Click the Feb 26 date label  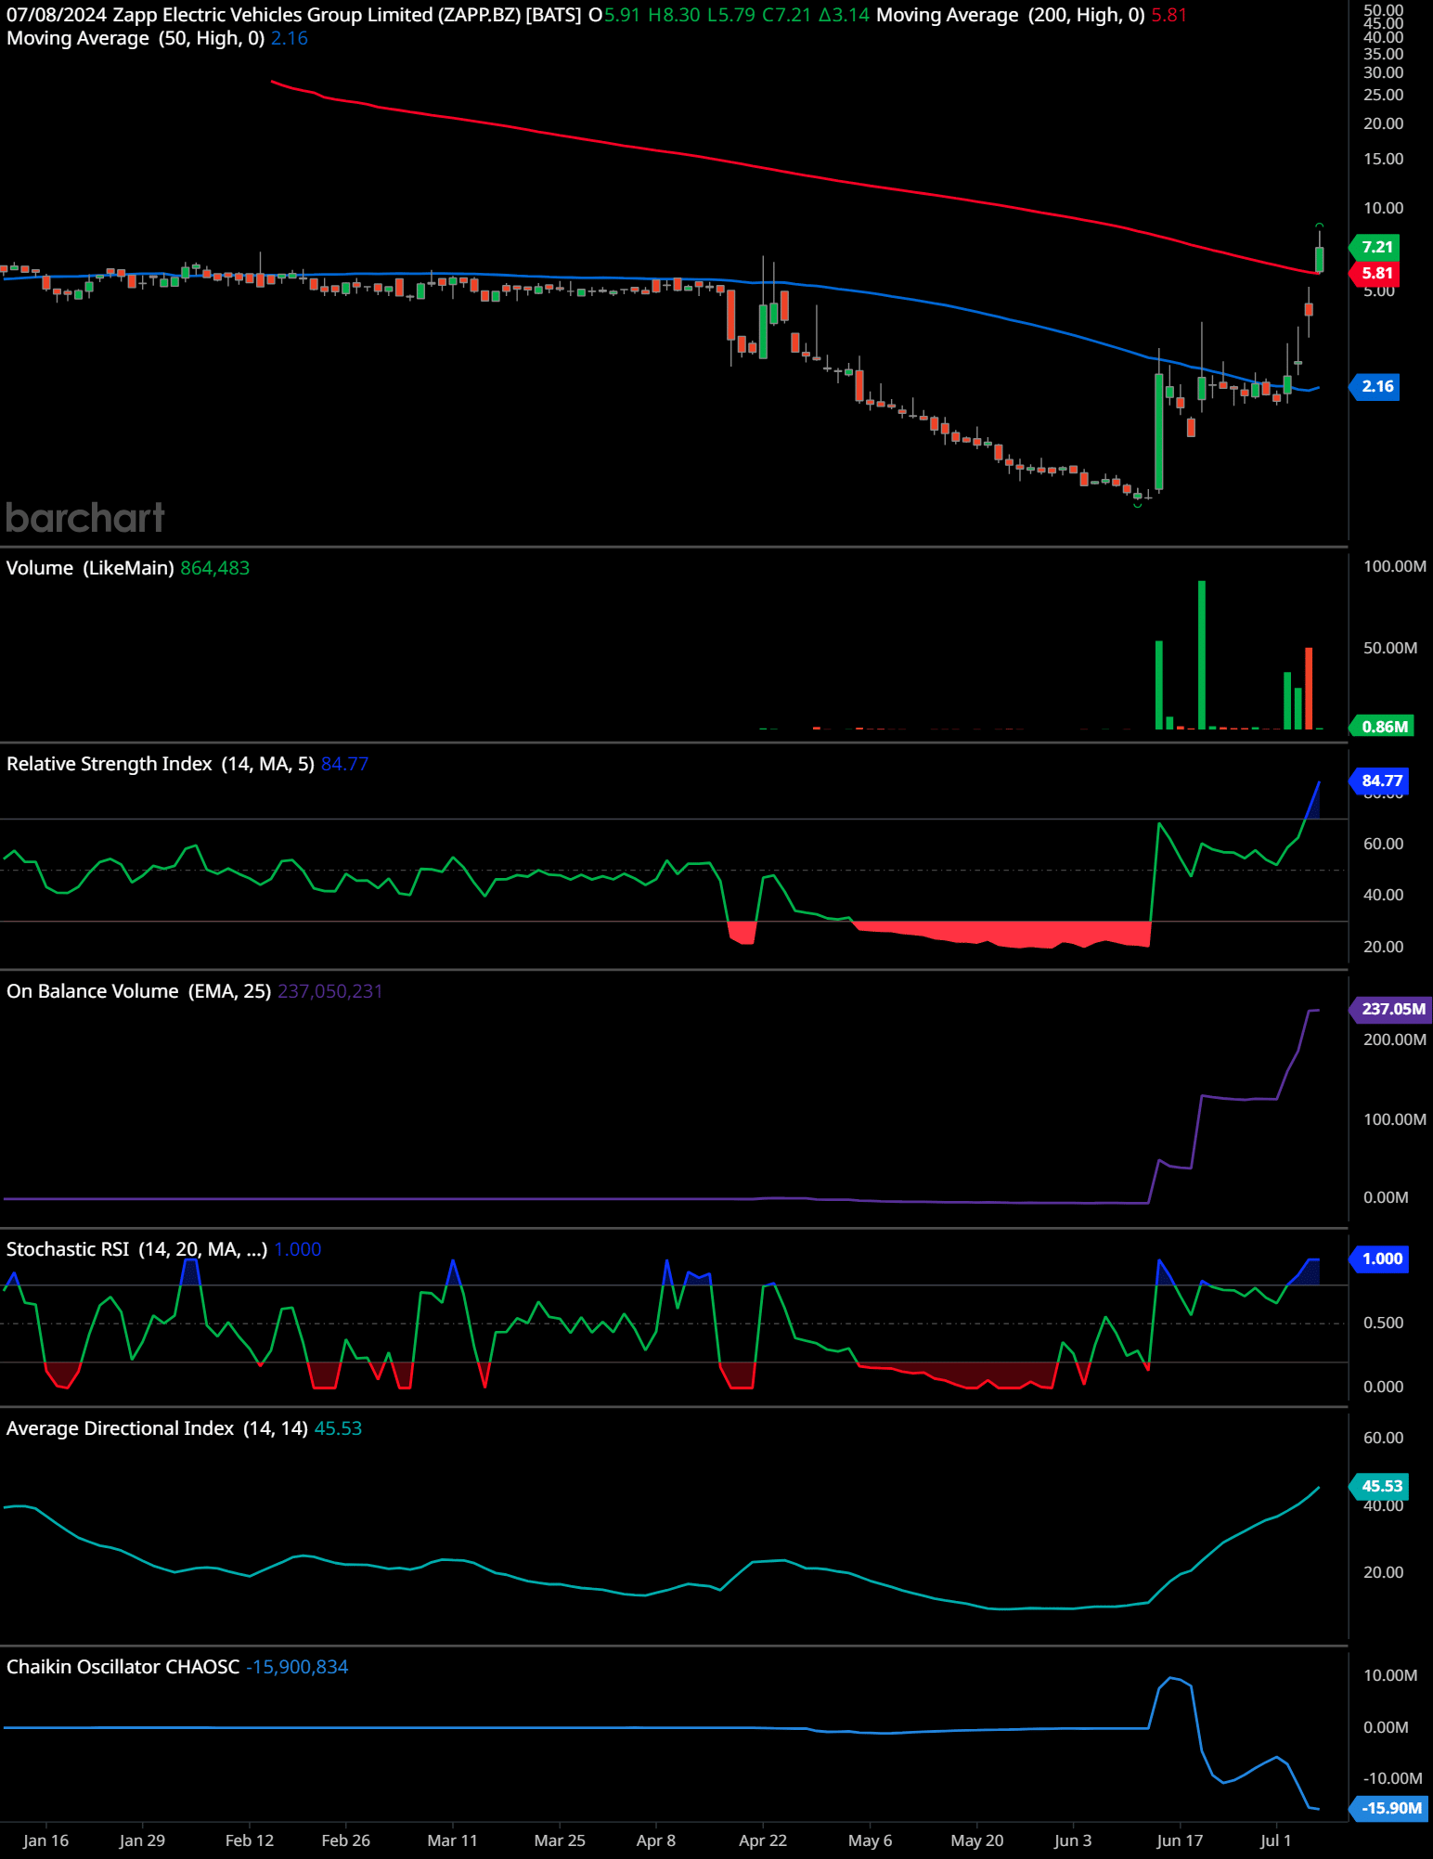coord(345,1840)
